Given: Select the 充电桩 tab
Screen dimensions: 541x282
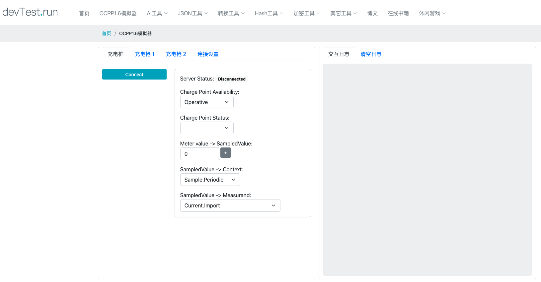Looking at the screenshot, I should pyautogui.click(x=115, y=54).
